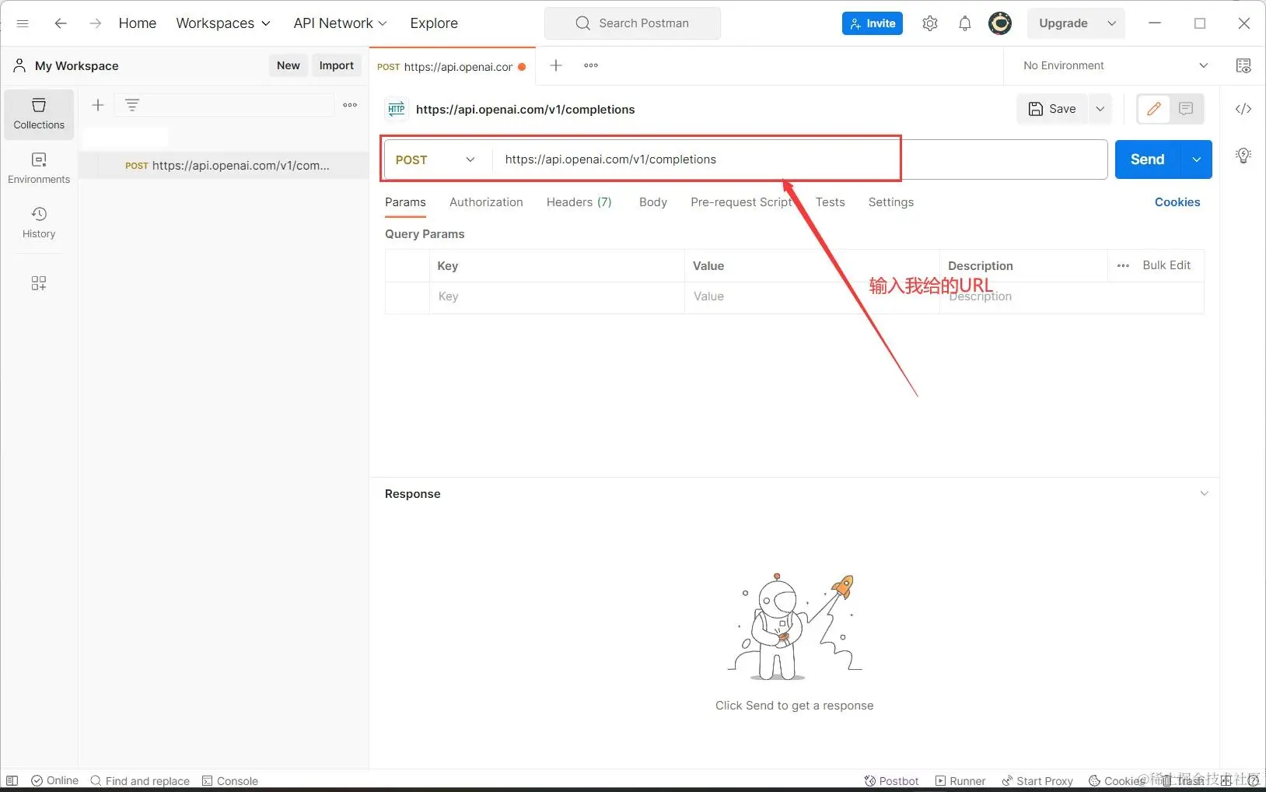Open the code snippet panel icon
The image size is (1266, 792).
point(1243,109)
